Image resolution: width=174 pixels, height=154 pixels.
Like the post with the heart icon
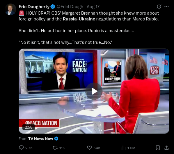pyautogui.click(x=89, y=148)
